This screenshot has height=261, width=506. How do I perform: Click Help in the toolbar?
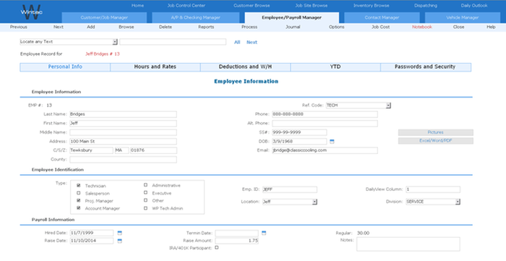[491, 27]
